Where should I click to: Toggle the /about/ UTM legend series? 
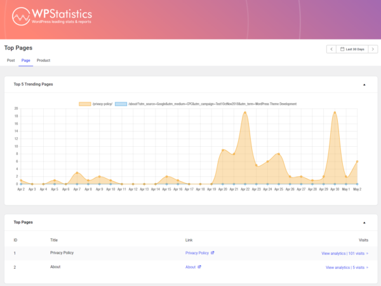point(212,104)
